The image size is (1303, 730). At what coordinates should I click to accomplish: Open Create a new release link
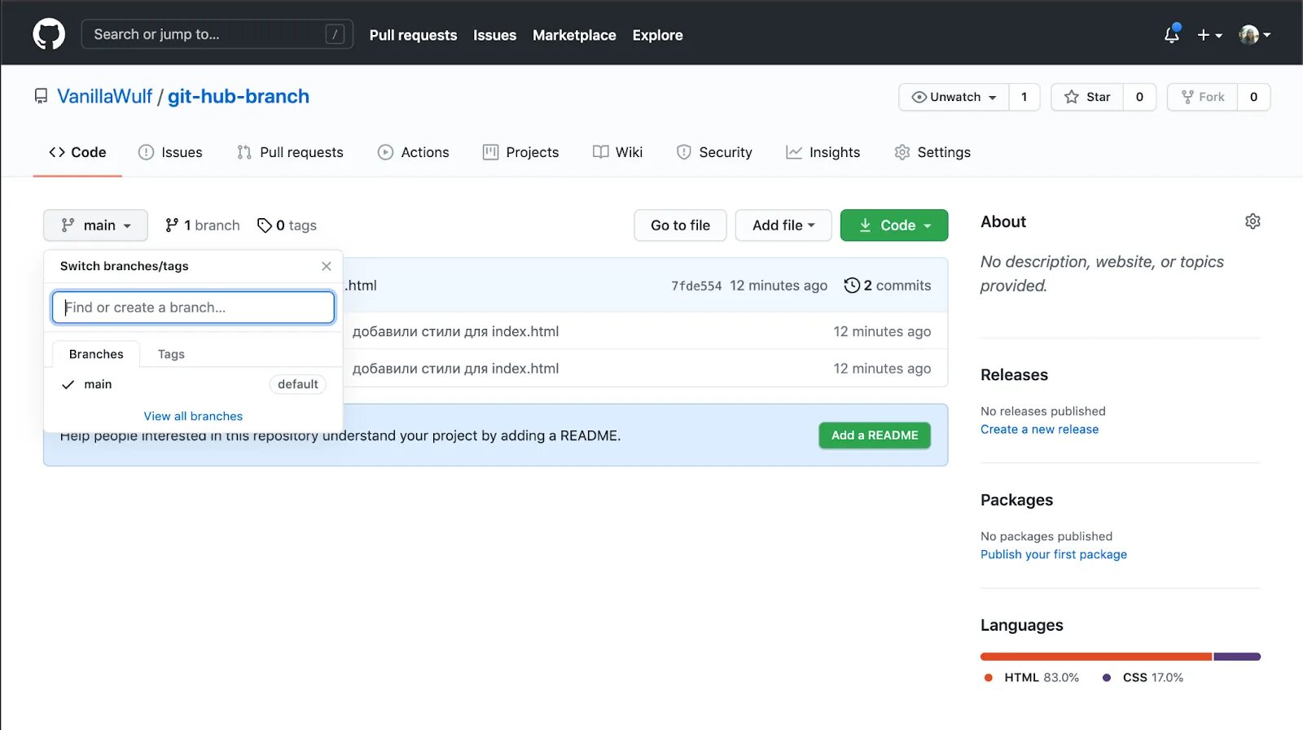click(x=1039, y=429)
